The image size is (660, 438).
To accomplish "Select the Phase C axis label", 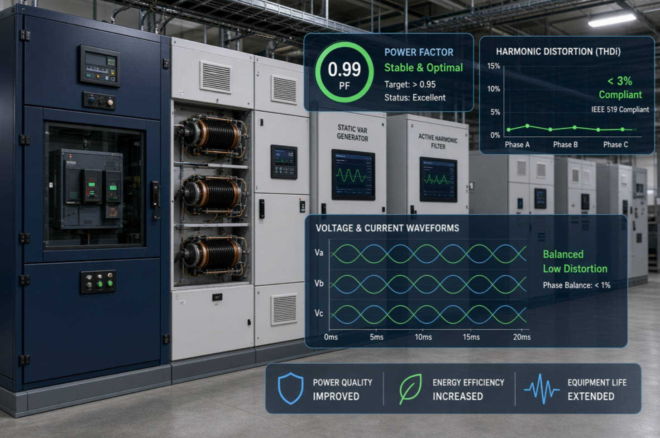I will (x=616, y=144).
